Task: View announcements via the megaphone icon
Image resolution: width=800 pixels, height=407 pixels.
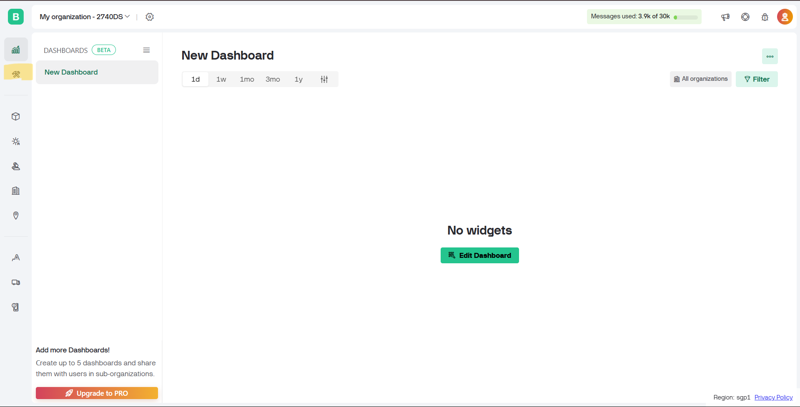Action: 725,17
